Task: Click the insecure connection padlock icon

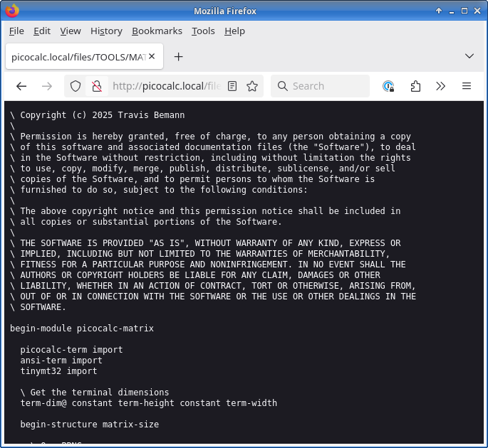Action: tap(97, 86)
